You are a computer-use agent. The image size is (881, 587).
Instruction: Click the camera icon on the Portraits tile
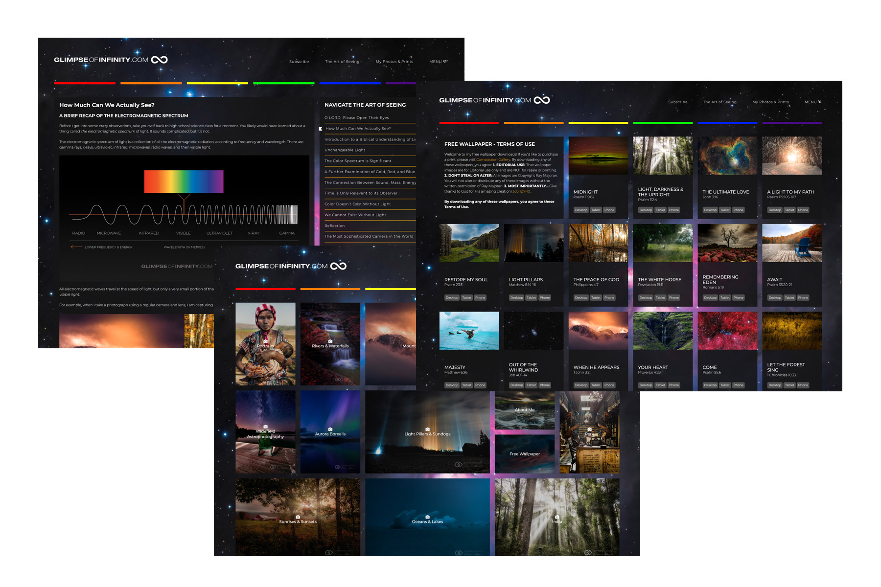(x=265, y=341)
